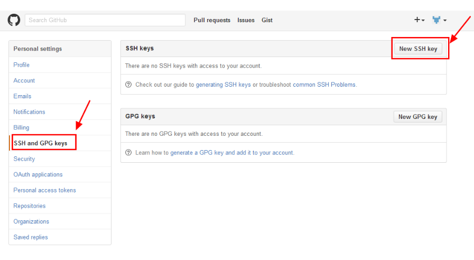
Task: Click the New SSH key button
Action: (418, 49)
